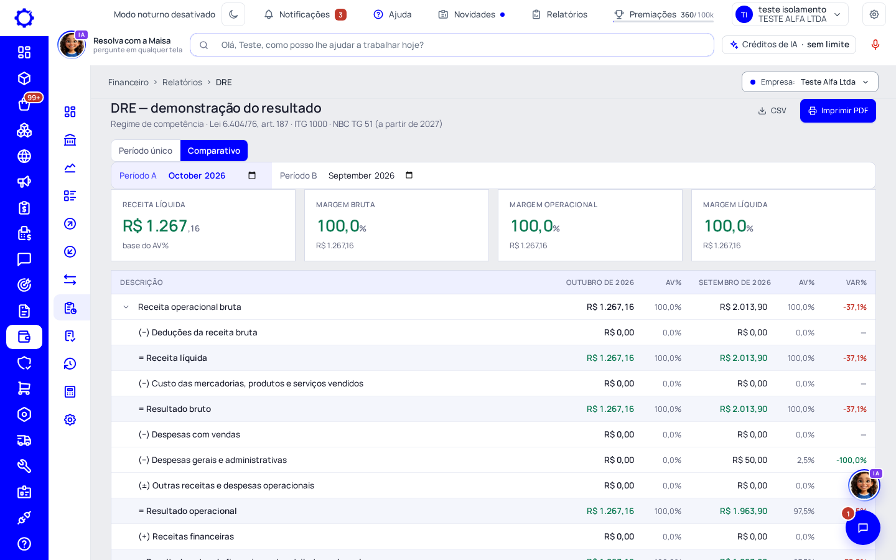The image size is (896, 560).
Task: Click the Premiações progress bar
Action: [x=663, y=21]
